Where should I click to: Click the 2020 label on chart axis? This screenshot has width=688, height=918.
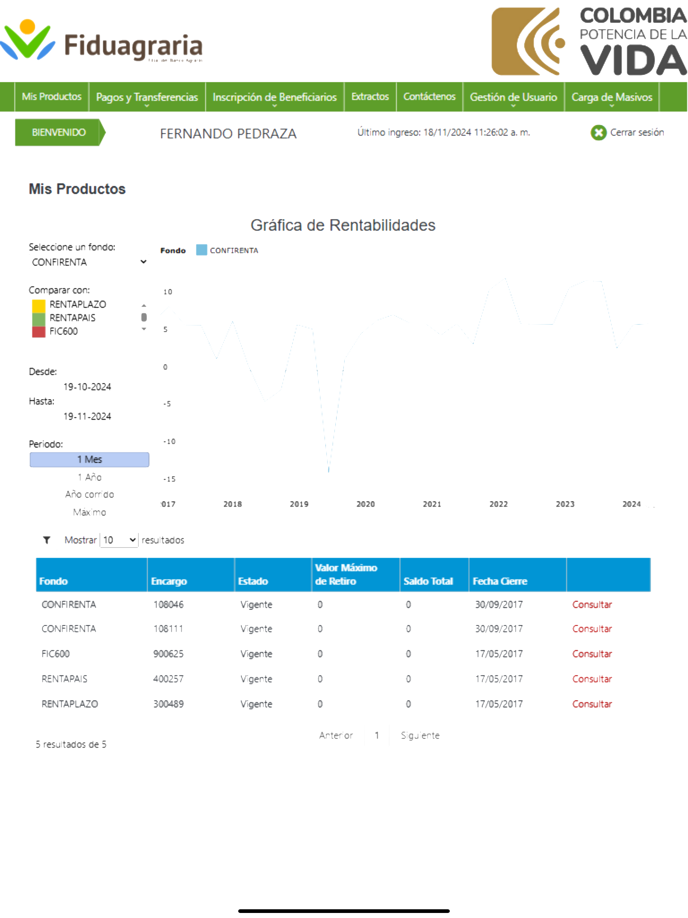click(x=365, y=504)
